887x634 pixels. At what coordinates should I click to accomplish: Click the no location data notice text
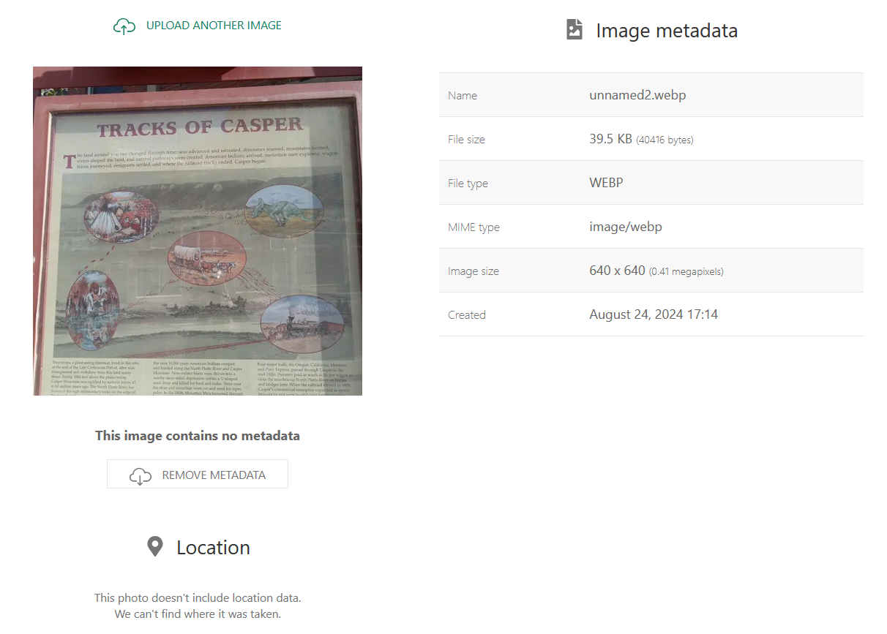click(x=198, y=605)
